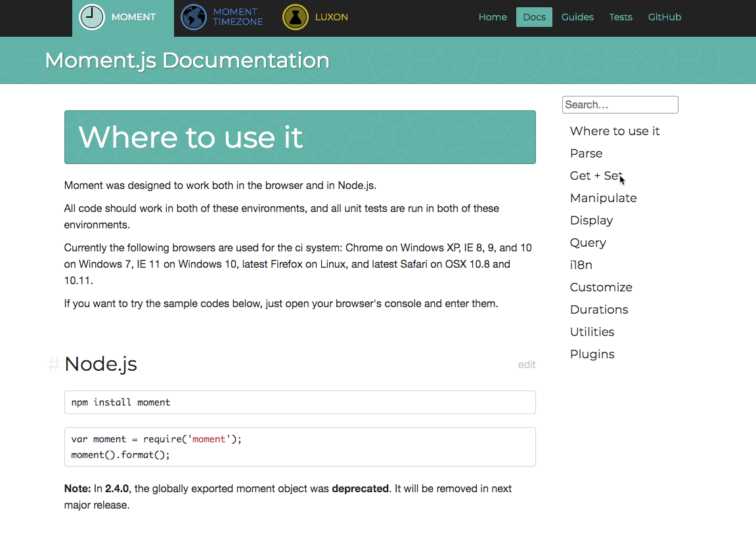Open the Tests navigation item
Image resolution: width=756 pixels, height=548 pixels.
click(x=620, y=17)
